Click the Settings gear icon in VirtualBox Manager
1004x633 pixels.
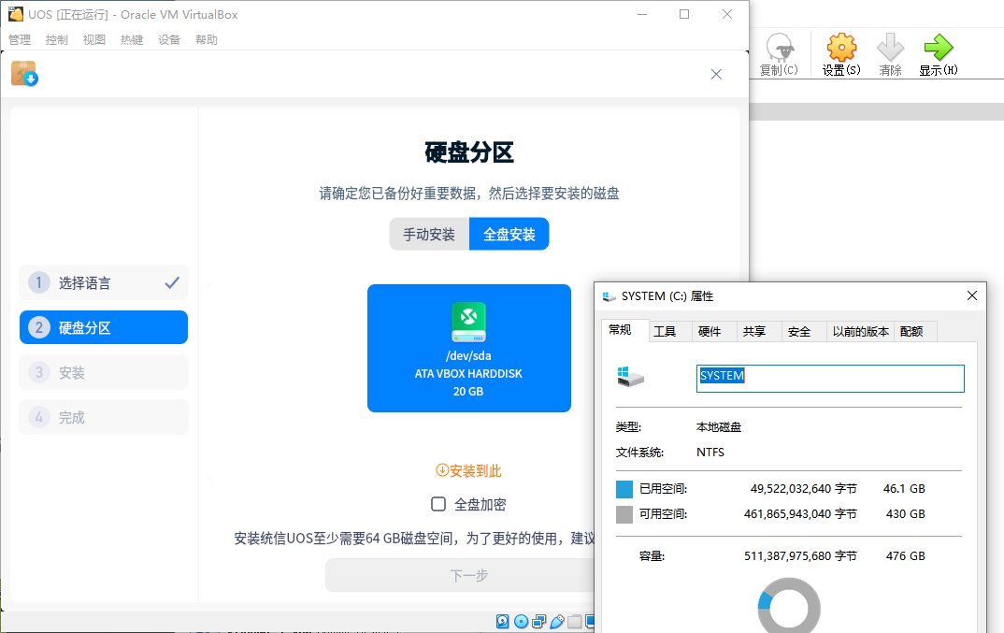[x=841, y=47]
